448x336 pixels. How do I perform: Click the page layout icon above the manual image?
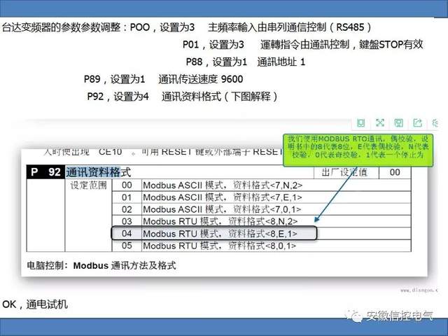point(361,123)
